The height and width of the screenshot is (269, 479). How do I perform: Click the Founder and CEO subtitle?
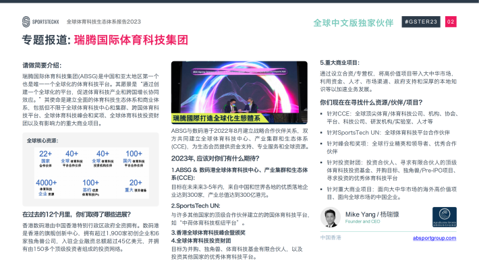(x=362, y=222)
